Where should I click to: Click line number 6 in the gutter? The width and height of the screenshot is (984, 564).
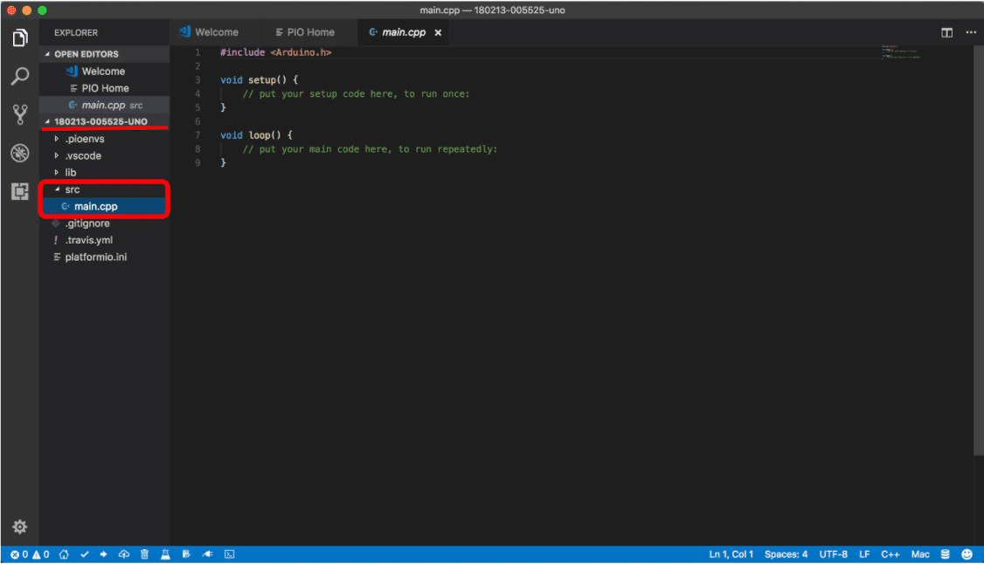click(x=197, y=121)
